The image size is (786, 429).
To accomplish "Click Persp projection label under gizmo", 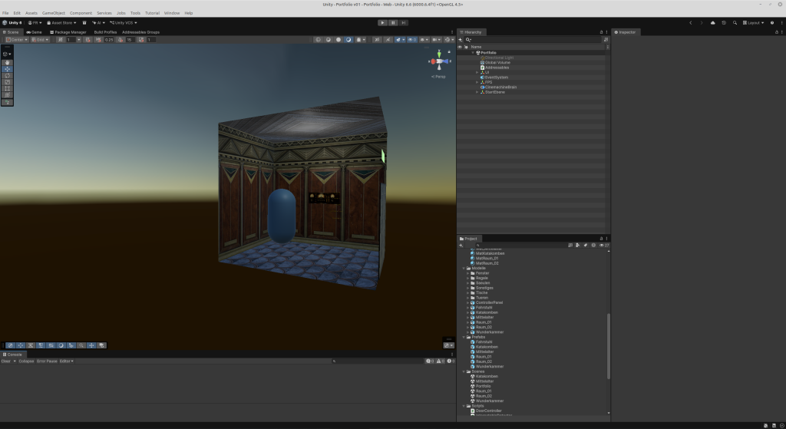I will [x=438, y=77].
